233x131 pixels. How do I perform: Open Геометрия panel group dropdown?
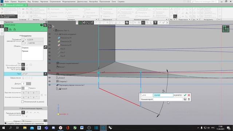click(96, 19)
